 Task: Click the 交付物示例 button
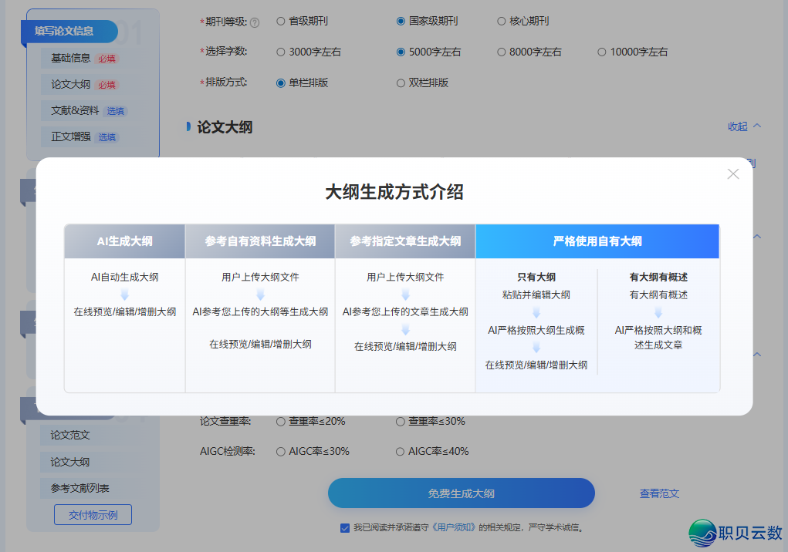coord(93,515)
